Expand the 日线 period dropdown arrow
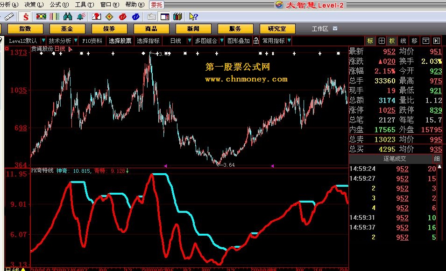 click(190, 41)
